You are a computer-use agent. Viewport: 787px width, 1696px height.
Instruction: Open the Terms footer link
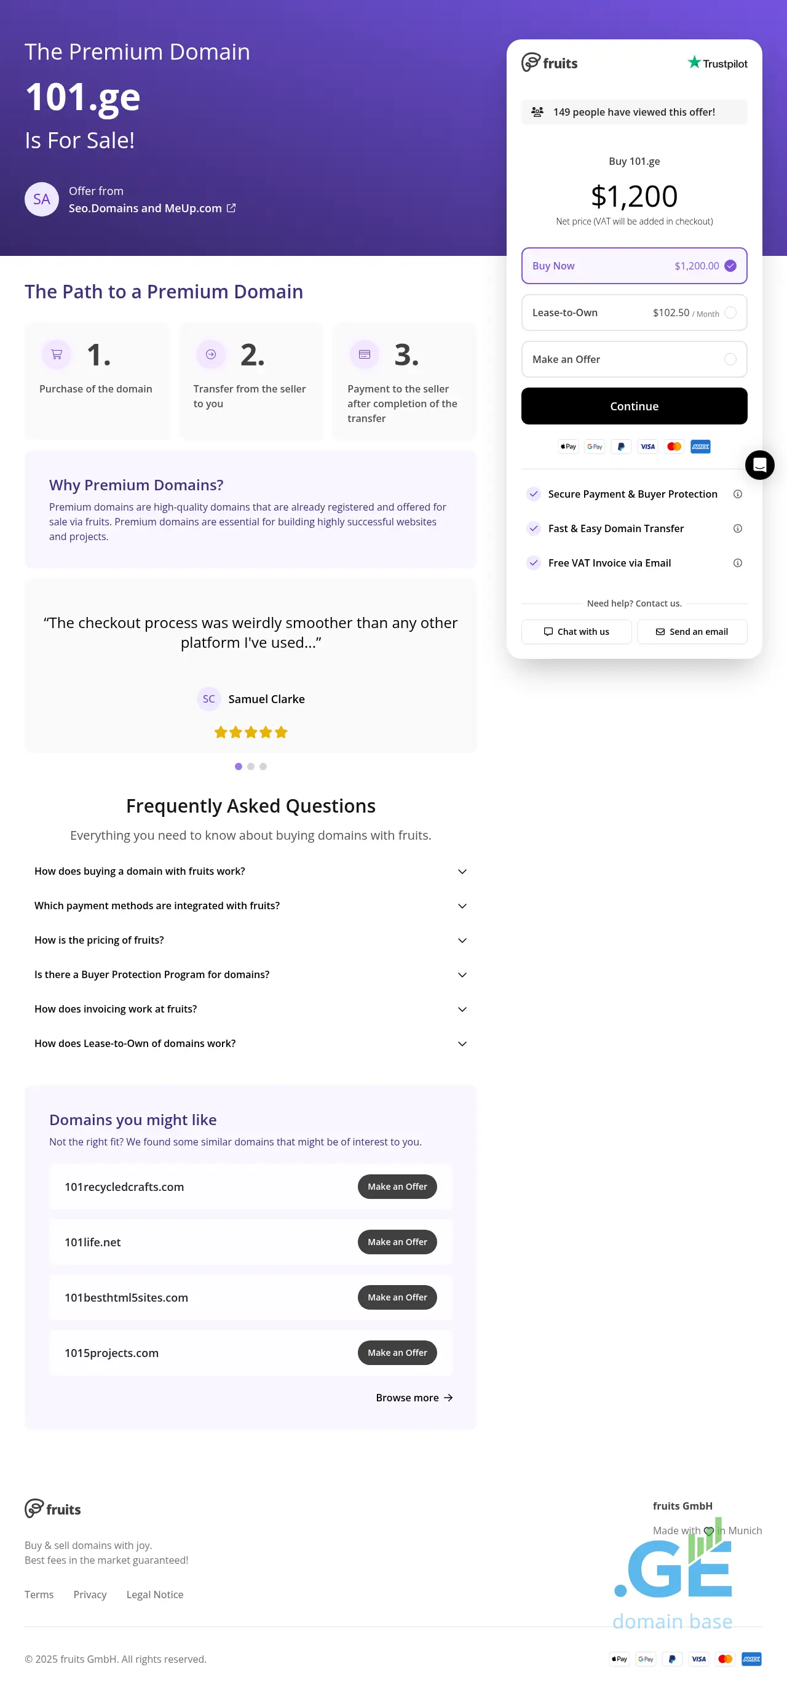[x=39, y=1594]
